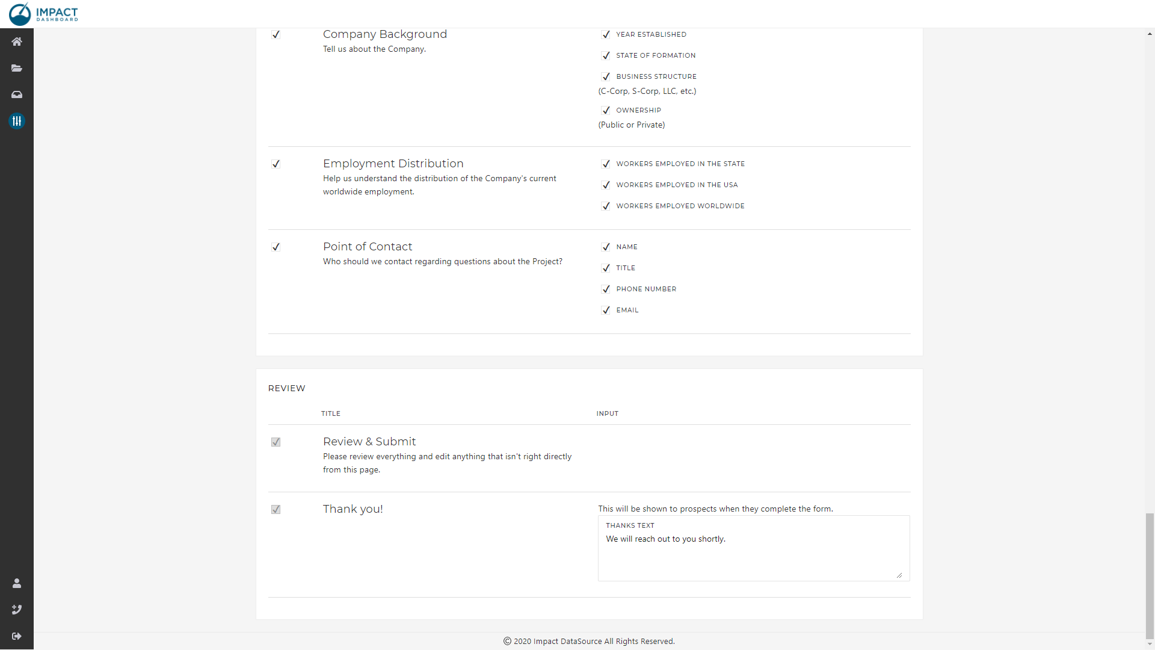Select the sliders settings sidebar icon

(17, 121)
